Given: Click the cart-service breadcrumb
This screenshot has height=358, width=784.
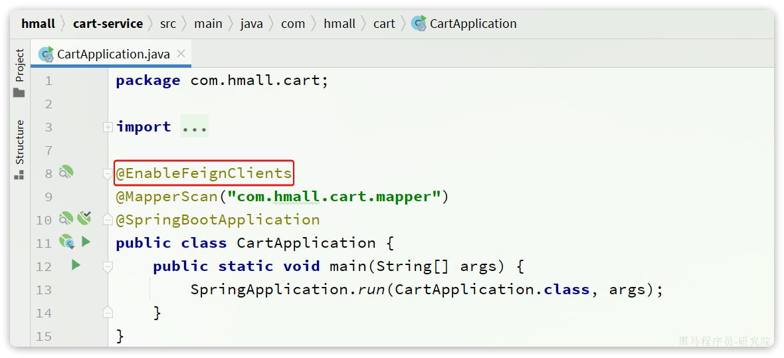Looking at the screenshot, I should point(108,24).
